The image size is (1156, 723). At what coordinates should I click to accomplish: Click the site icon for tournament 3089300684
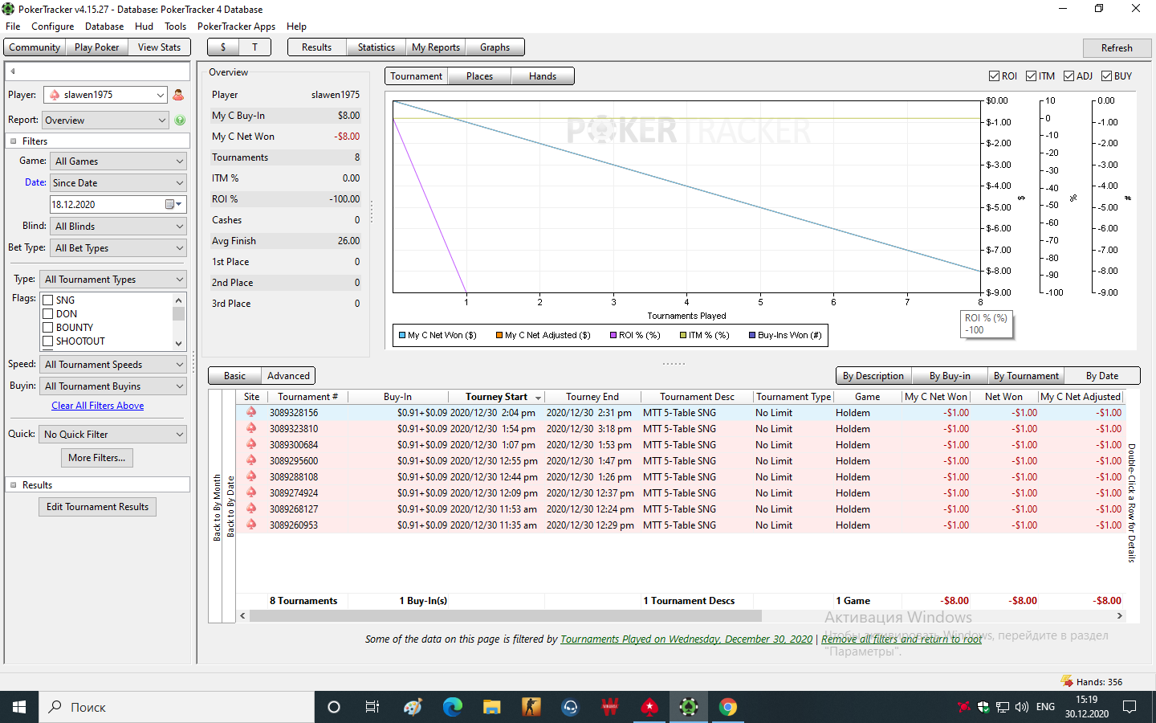[x=251, y=444]
